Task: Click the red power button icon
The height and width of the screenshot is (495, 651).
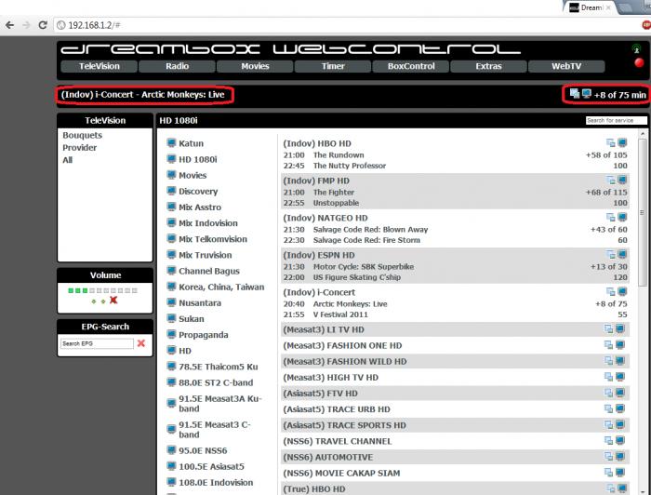Action: [639, 62]
